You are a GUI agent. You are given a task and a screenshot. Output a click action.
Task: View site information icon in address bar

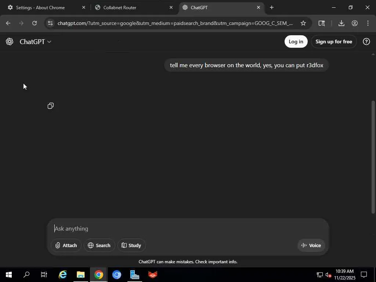point(50,23)
